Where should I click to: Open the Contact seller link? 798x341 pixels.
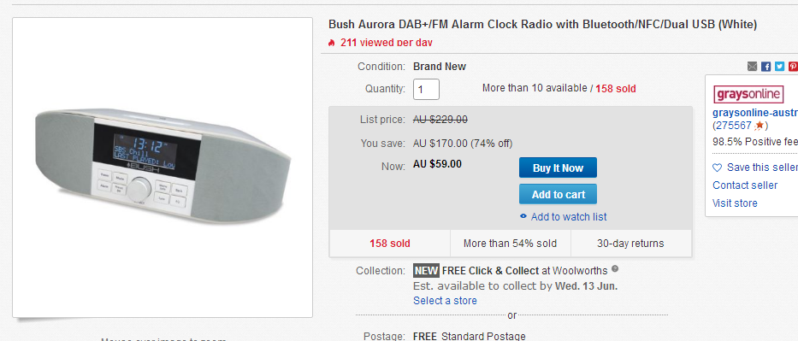click(x=745, y=185)
